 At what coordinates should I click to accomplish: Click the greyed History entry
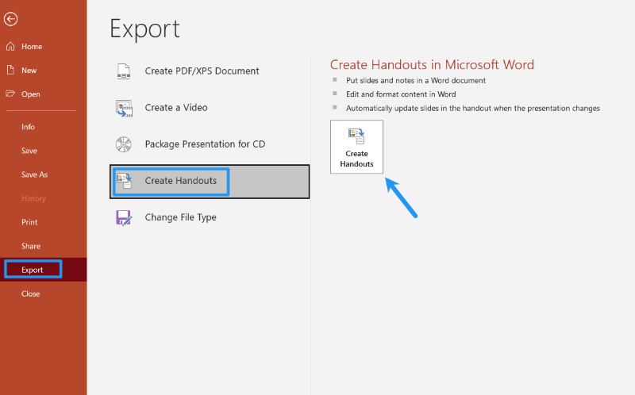tap(33, 198)
